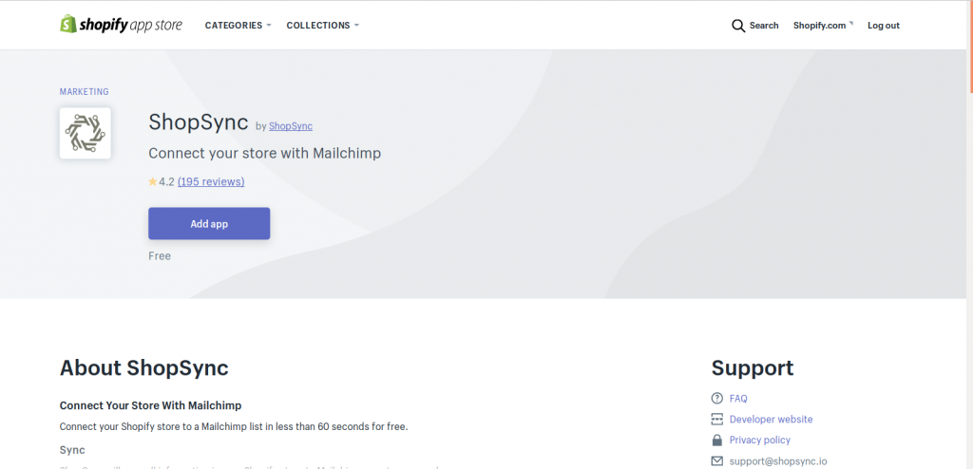Expand the Categories dropdown menu
This screenshot has height=469, width=973.
pos(238,26)
